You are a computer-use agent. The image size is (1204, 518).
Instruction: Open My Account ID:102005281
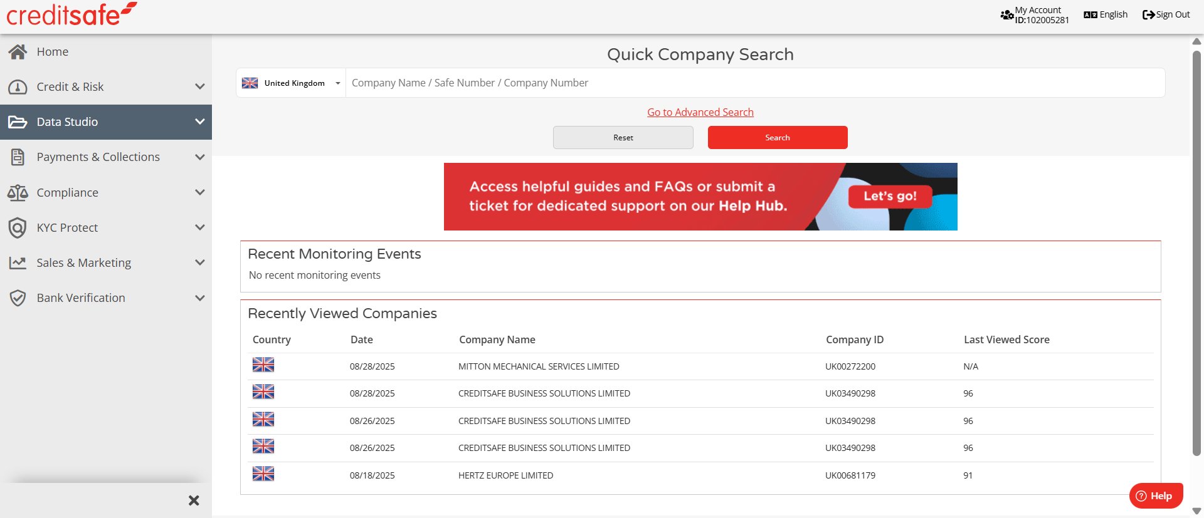point(1035,15)
